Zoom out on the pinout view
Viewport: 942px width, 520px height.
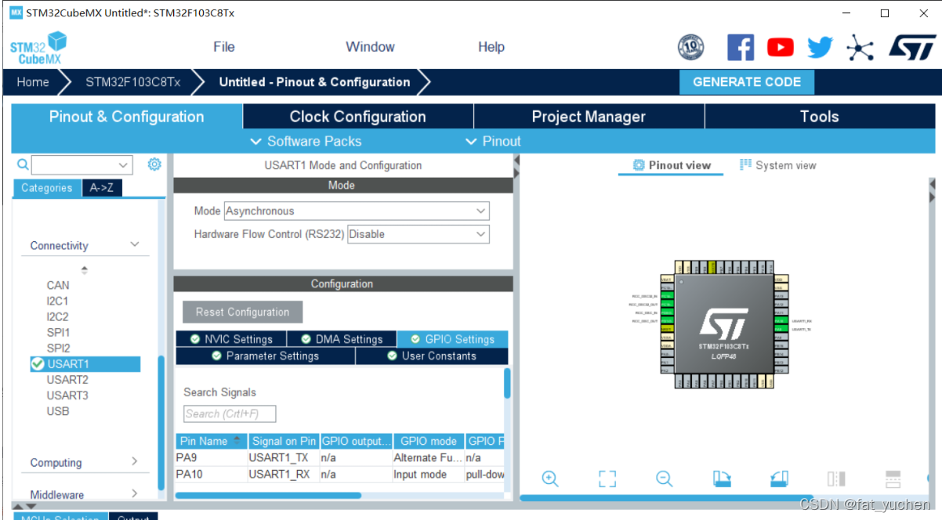[665, 478]
